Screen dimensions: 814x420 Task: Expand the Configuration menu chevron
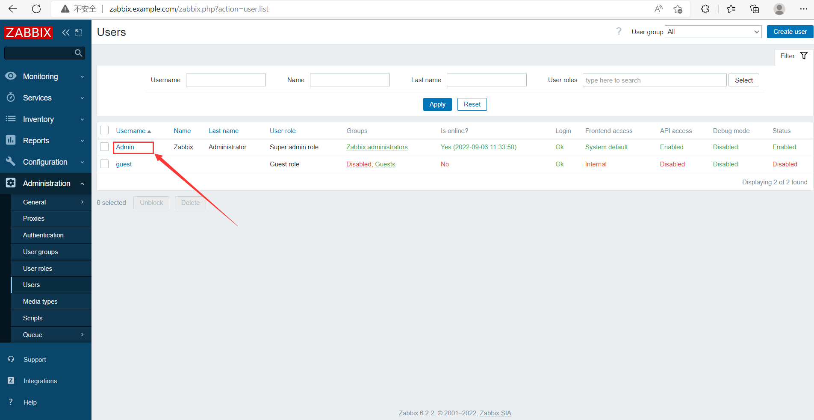click(82, 162)
